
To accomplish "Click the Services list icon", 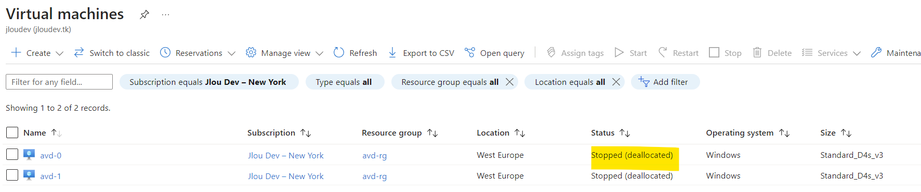I will tap(807, 53).
